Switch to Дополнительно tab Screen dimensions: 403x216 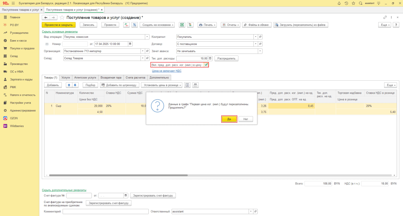(x=159, y=78)
